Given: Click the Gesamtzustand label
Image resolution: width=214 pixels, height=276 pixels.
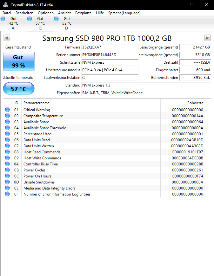Looking at the screenshot, I should tap(18, 47).
